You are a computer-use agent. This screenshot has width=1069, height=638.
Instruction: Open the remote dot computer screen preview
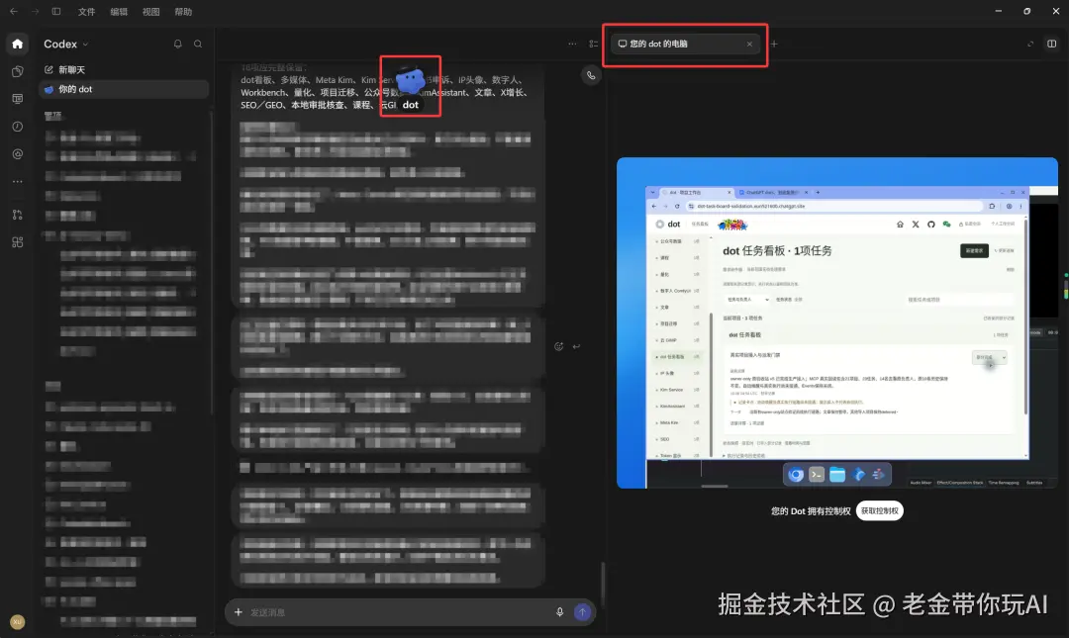[837, 323]
